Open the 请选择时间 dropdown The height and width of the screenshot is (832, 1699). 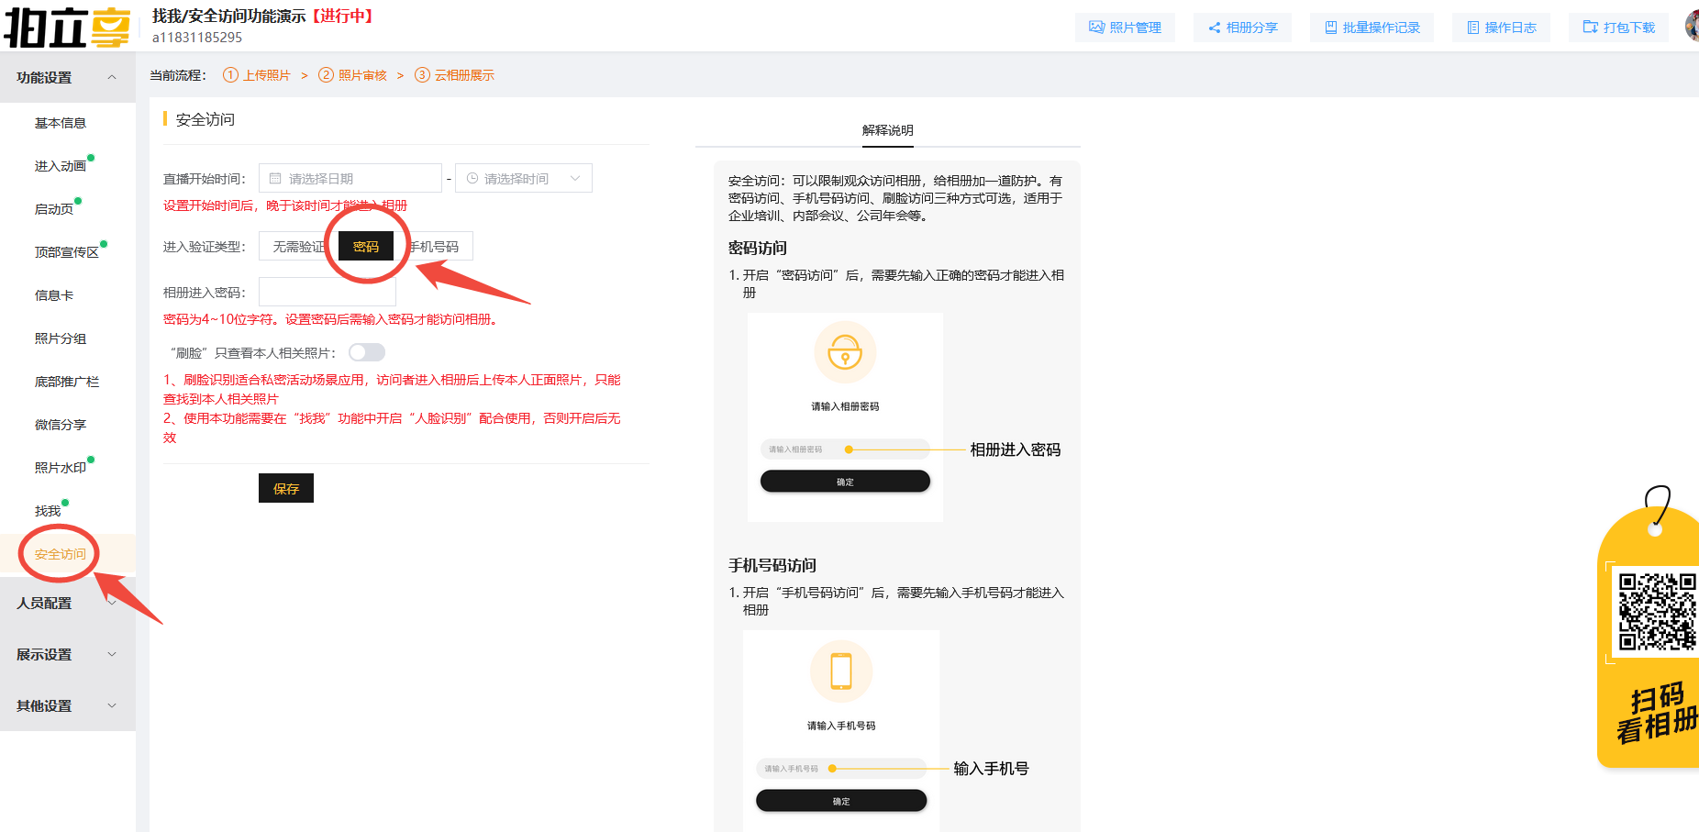[523, 177]
